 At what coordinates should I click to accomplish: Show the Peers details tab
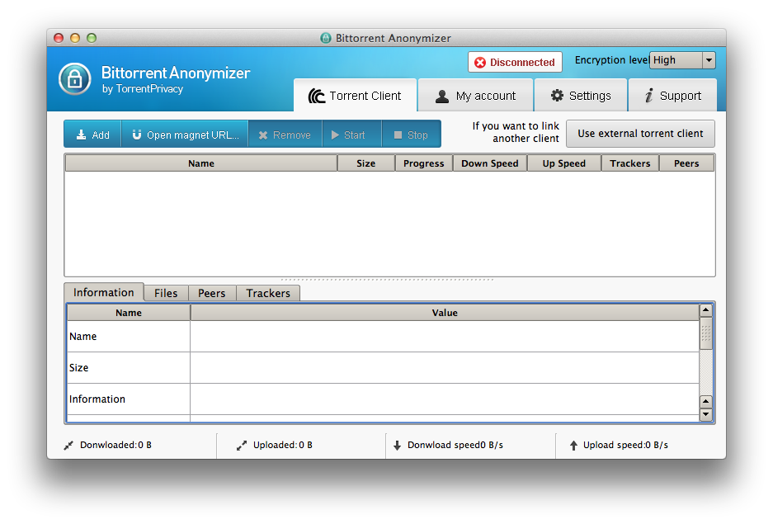pyautogui.click(x=212, y=293)
